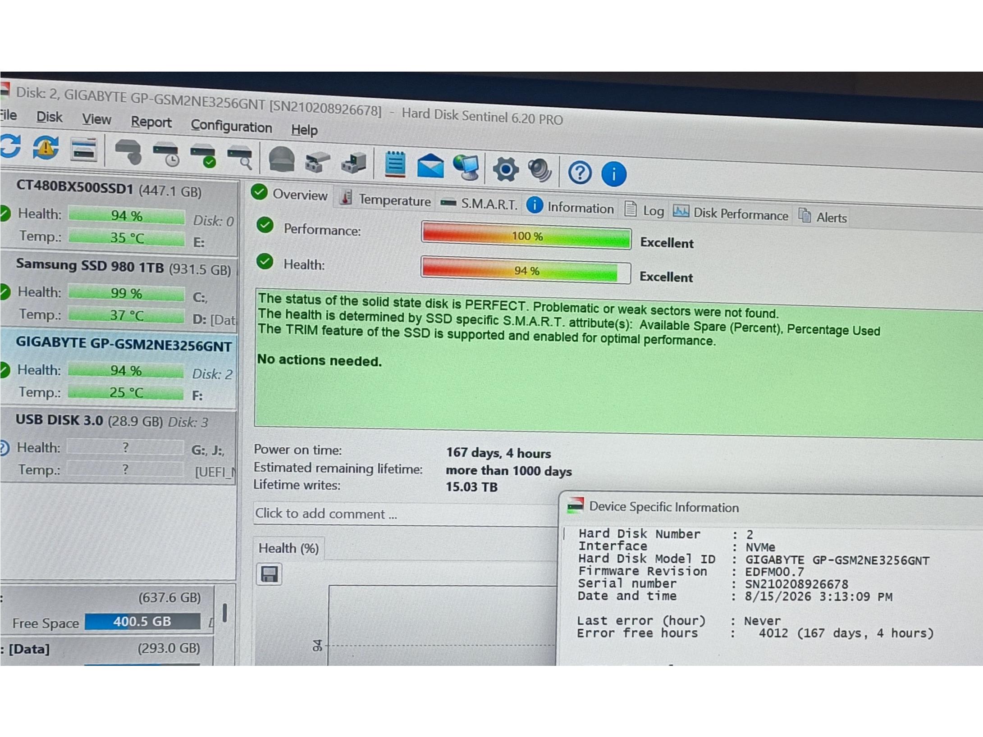Image resolution: width=983 pixels, height=737 pixels.
Task: Switch to the Temperature tab
Action: tap(385, 199)
